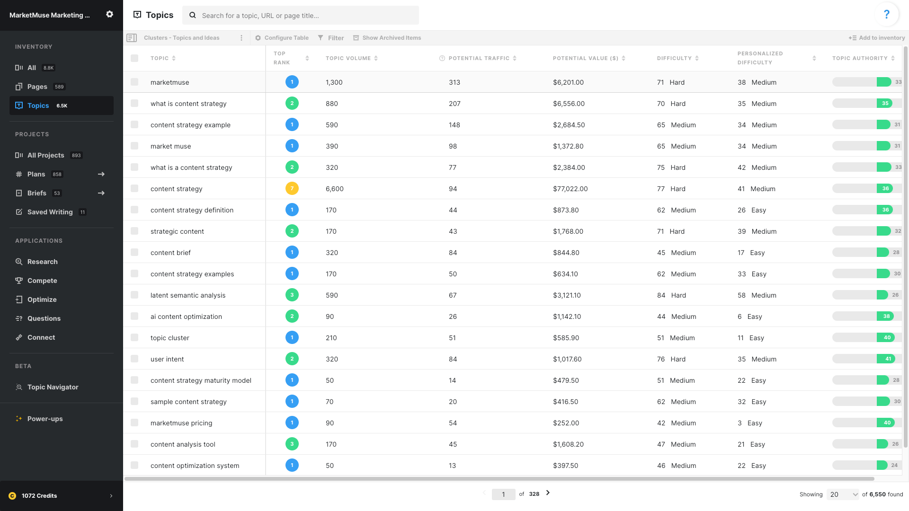Open the Research application
This screenshot has height=511, width=909.
(x=43, y=261)
